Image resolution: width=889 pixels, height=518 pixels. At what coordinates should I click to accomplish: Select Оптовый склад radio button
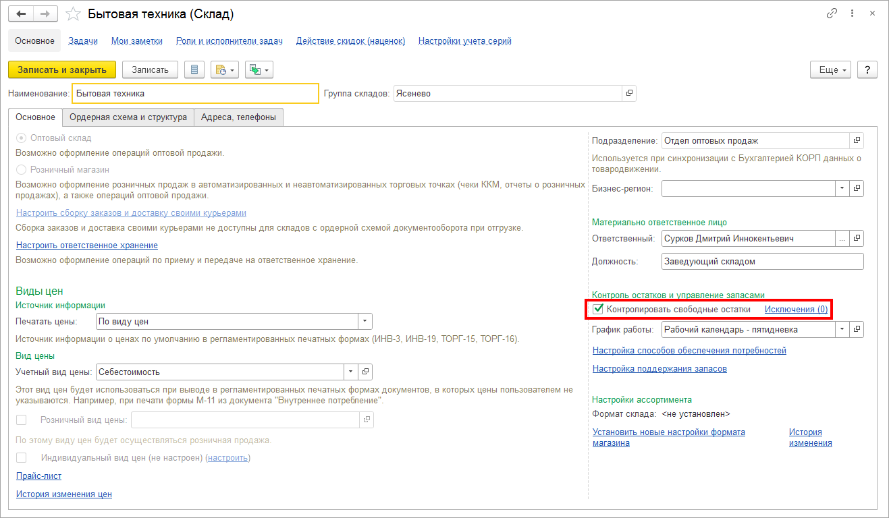(x=22, y=137)
